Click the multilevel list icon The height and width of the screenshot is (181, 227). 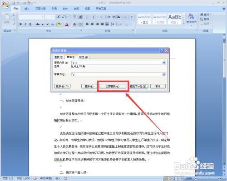point(102,17)
